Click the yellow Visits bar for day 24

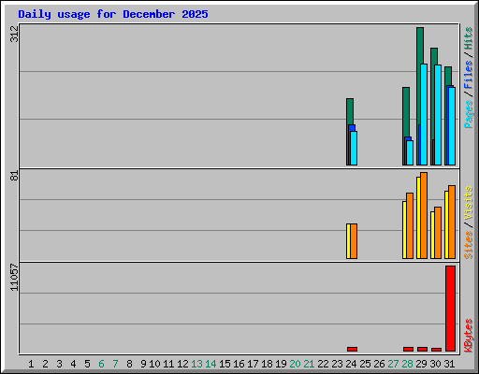click(x=348, y=241)
